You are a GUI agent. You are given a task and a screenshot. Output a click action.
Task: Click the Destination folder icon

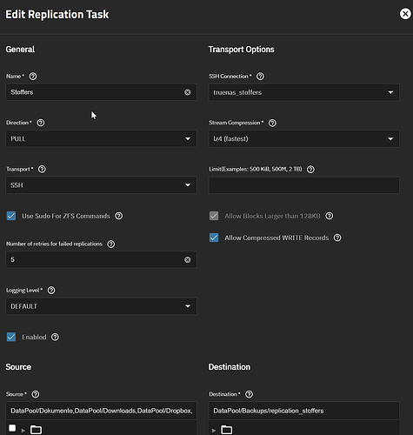click(x=227, y=430)
